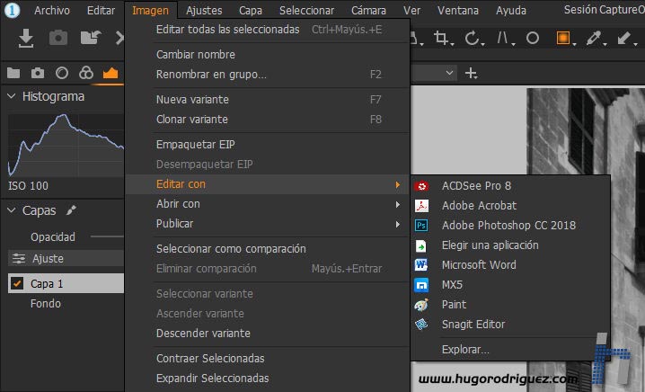
Task: Open the three-circles Color tool tab
Action: [x=86, y=73]
